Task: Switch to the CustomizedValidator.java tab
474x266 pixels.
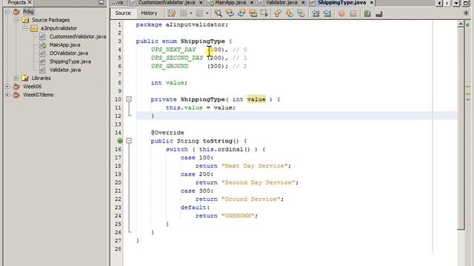Action: pos(167,2)
